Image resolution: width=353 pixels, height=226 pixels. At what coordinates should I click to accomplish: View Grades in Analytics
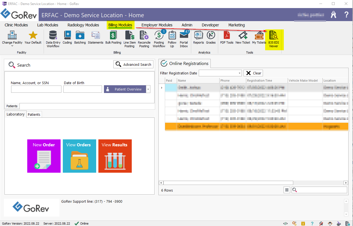tap(211, 37)
